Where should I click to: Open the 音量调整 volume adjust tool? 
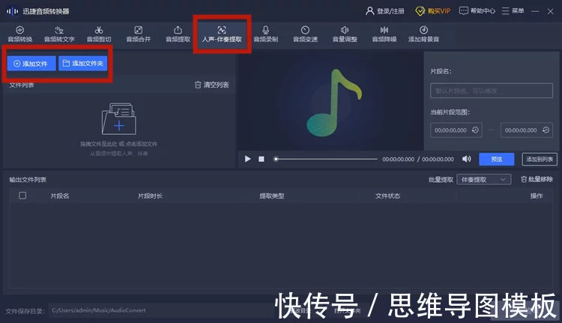[345, 34]
